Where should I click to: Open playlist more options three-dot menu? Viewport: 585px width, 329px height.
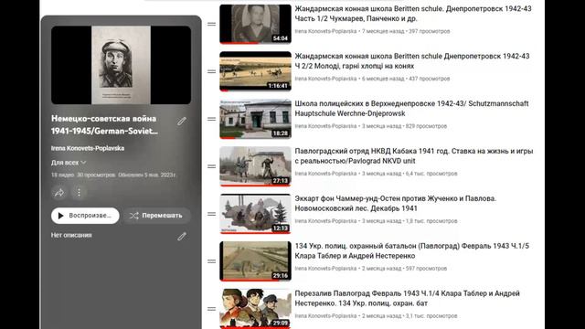[x=79, y=193]
